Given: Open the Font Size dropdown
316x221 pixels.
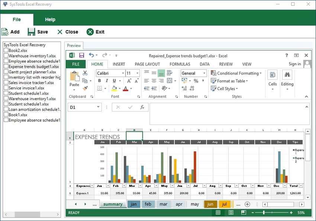Looking at the screenshot, I should (x=137, y=74).
